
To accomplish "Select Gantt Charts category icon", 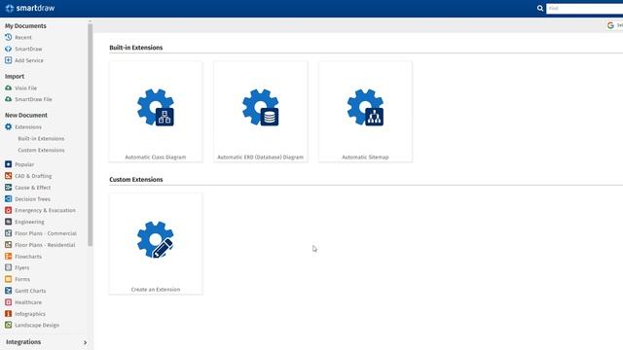I will point(9,291).
